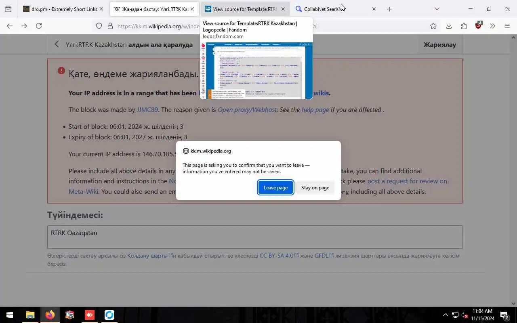Open the Downloads panel
Image resolution: width=517 pixels, height=323 pixels.
pos(449,26)
